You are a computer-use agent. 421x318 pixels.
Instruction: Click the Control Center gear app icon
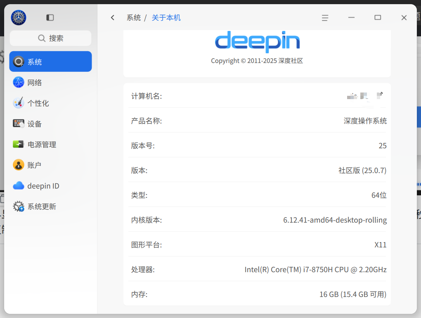19,18
